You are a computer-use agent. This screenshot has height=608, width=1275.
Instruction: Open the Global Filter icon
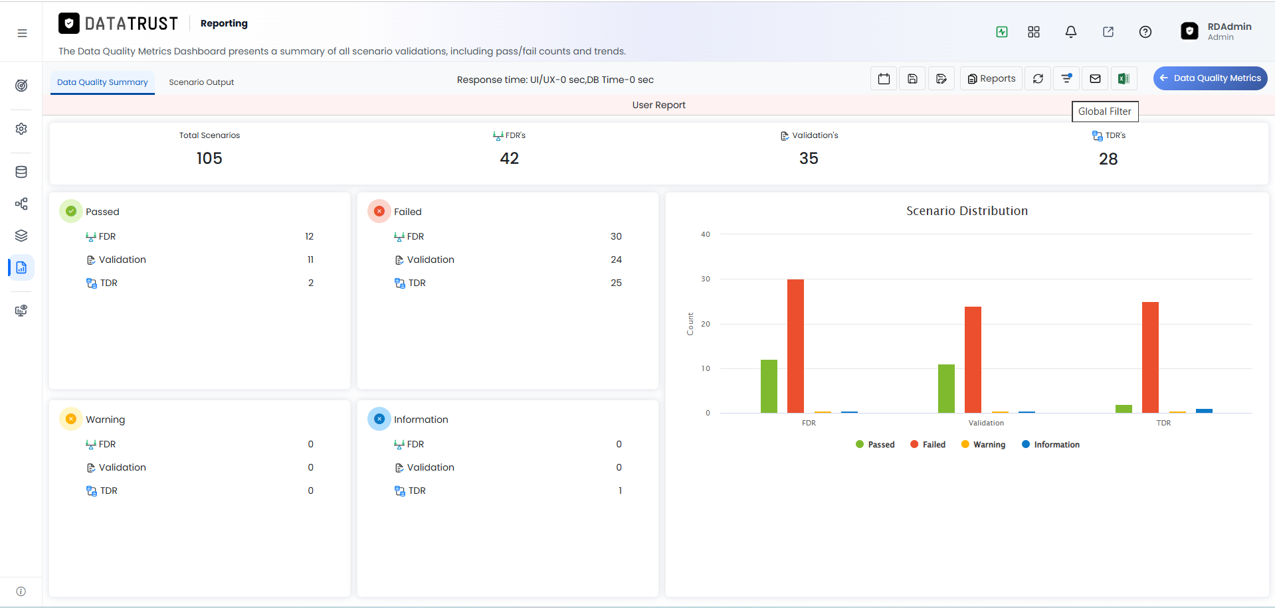pos(1066,78)
